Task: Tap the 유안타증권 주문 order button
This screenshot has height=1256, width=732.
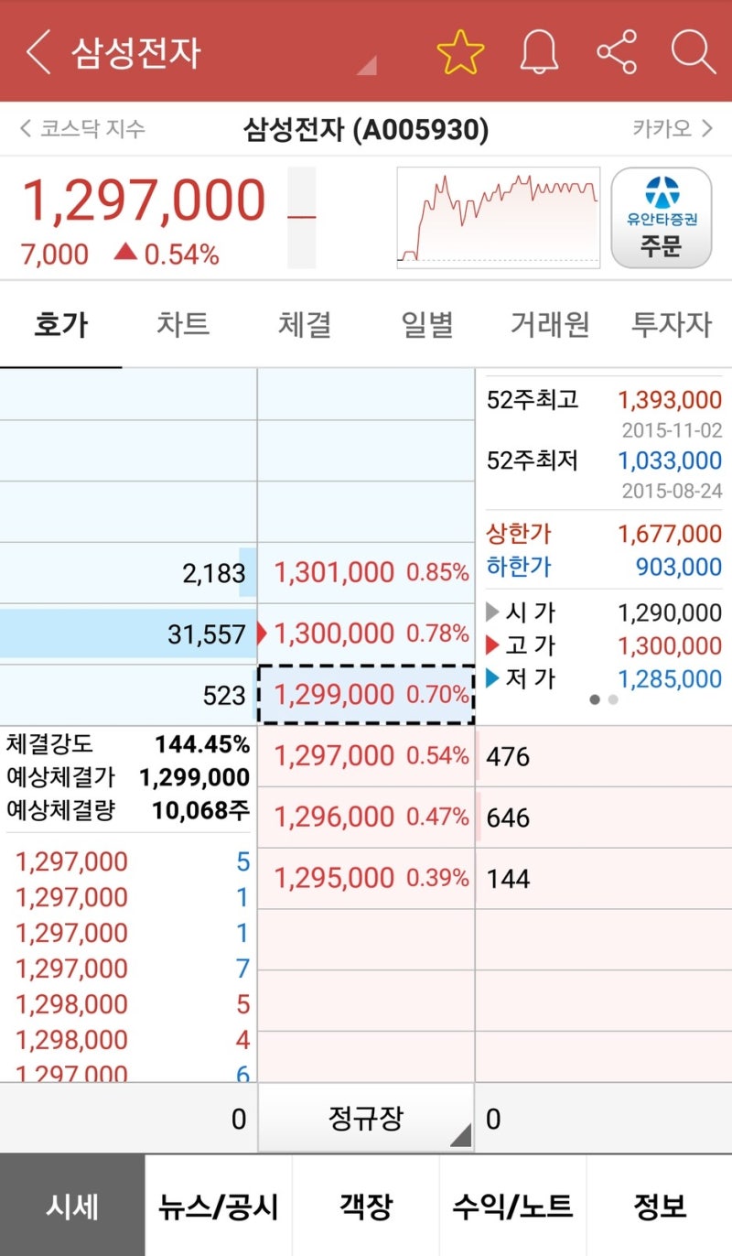Action: tap(661, 218)
